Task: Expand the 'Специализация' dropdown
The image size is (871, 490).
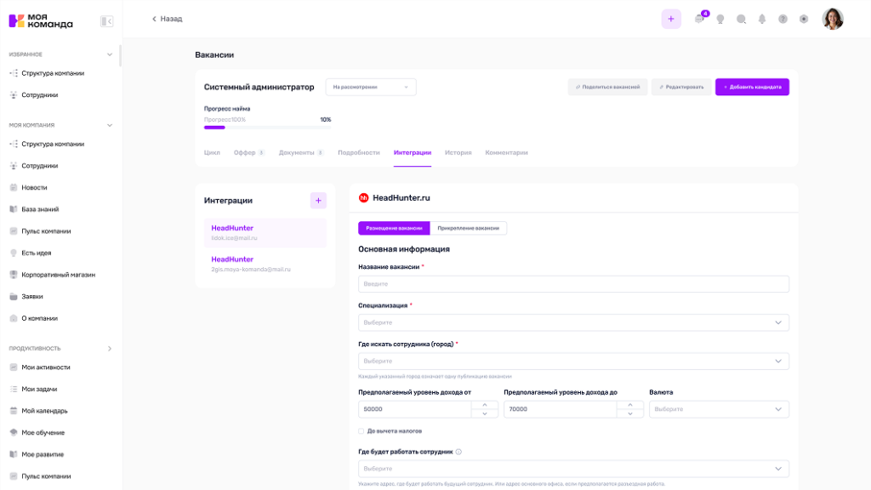Action: 573,322
